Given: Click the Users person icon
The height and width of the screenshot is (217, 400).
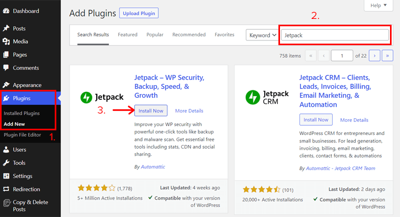Looking at the screenshot, I should pos(6,150).
